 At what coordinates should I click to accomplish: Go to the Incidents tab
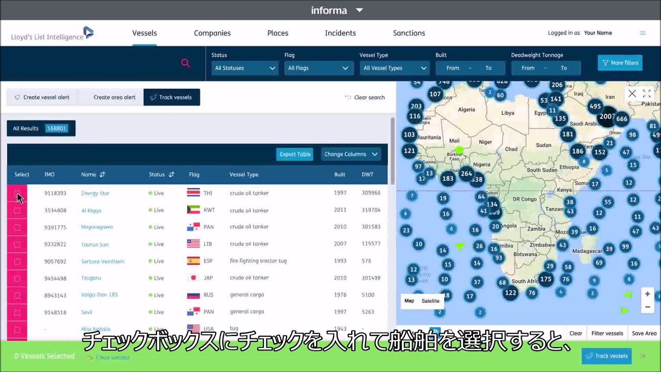[340, 33]
